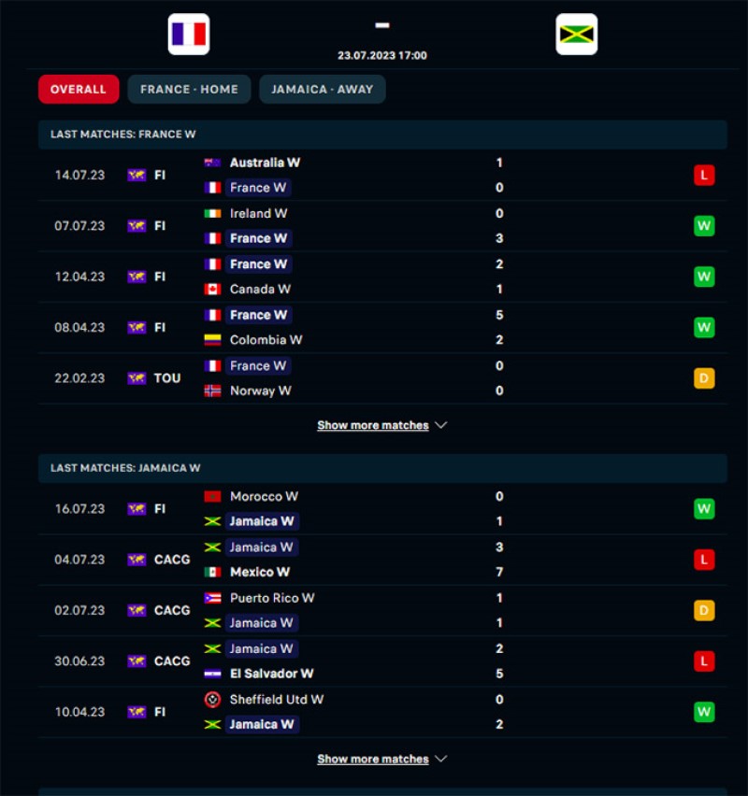The height and width of the screenshot is (796, 748).
Task: Click the Canada flag icon
Action: tap(213, 290)
